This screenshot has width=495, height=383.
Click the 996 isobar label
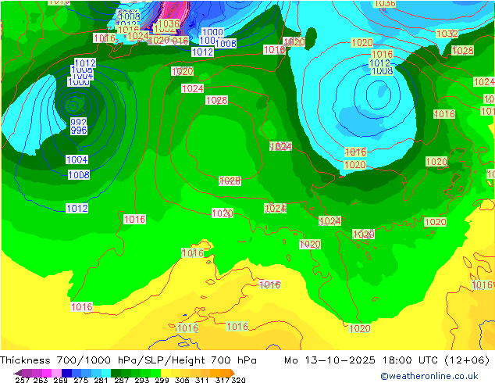pos(79,130)
